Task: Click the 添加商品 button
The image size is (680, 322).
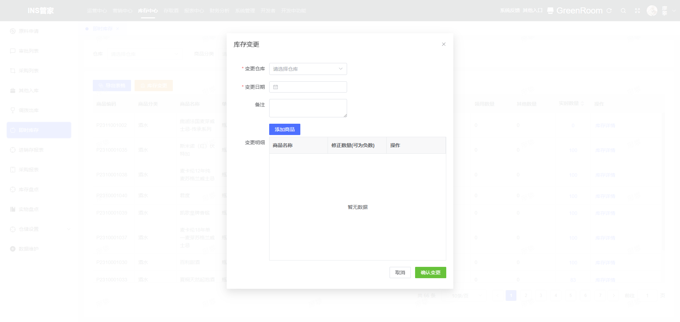Action: [284, 129]
